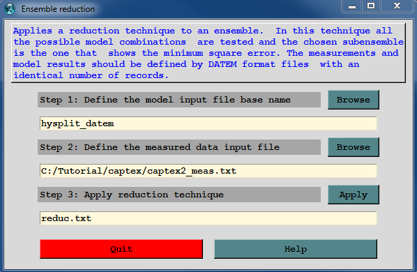Open Help for ensemble reduction
This screenshot has width=417, height=272.
[x=296, y=249]
